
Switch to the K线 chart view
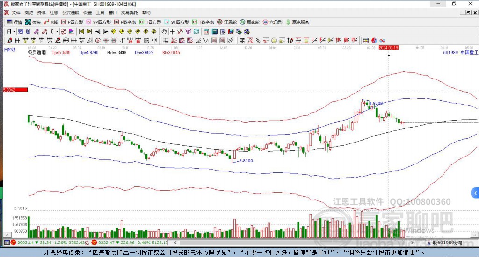click(x=51, y=22)
